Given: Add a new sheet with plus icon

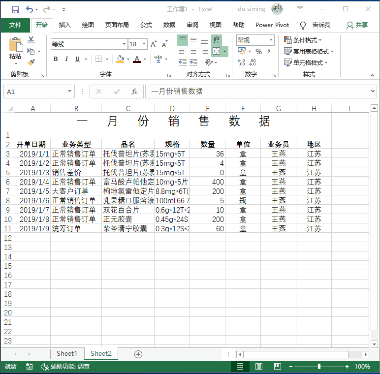Looking at the screenshot, I should (x=138, y=354).
